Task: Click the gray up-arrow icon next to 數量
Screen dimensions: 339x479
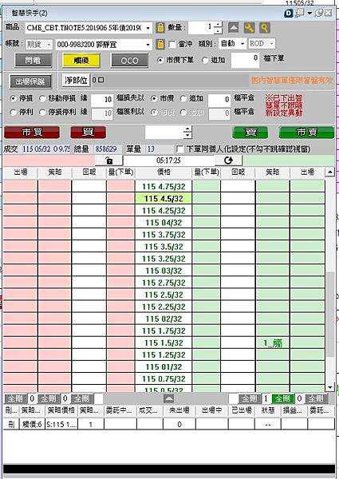Action: [x=234, y=28]
